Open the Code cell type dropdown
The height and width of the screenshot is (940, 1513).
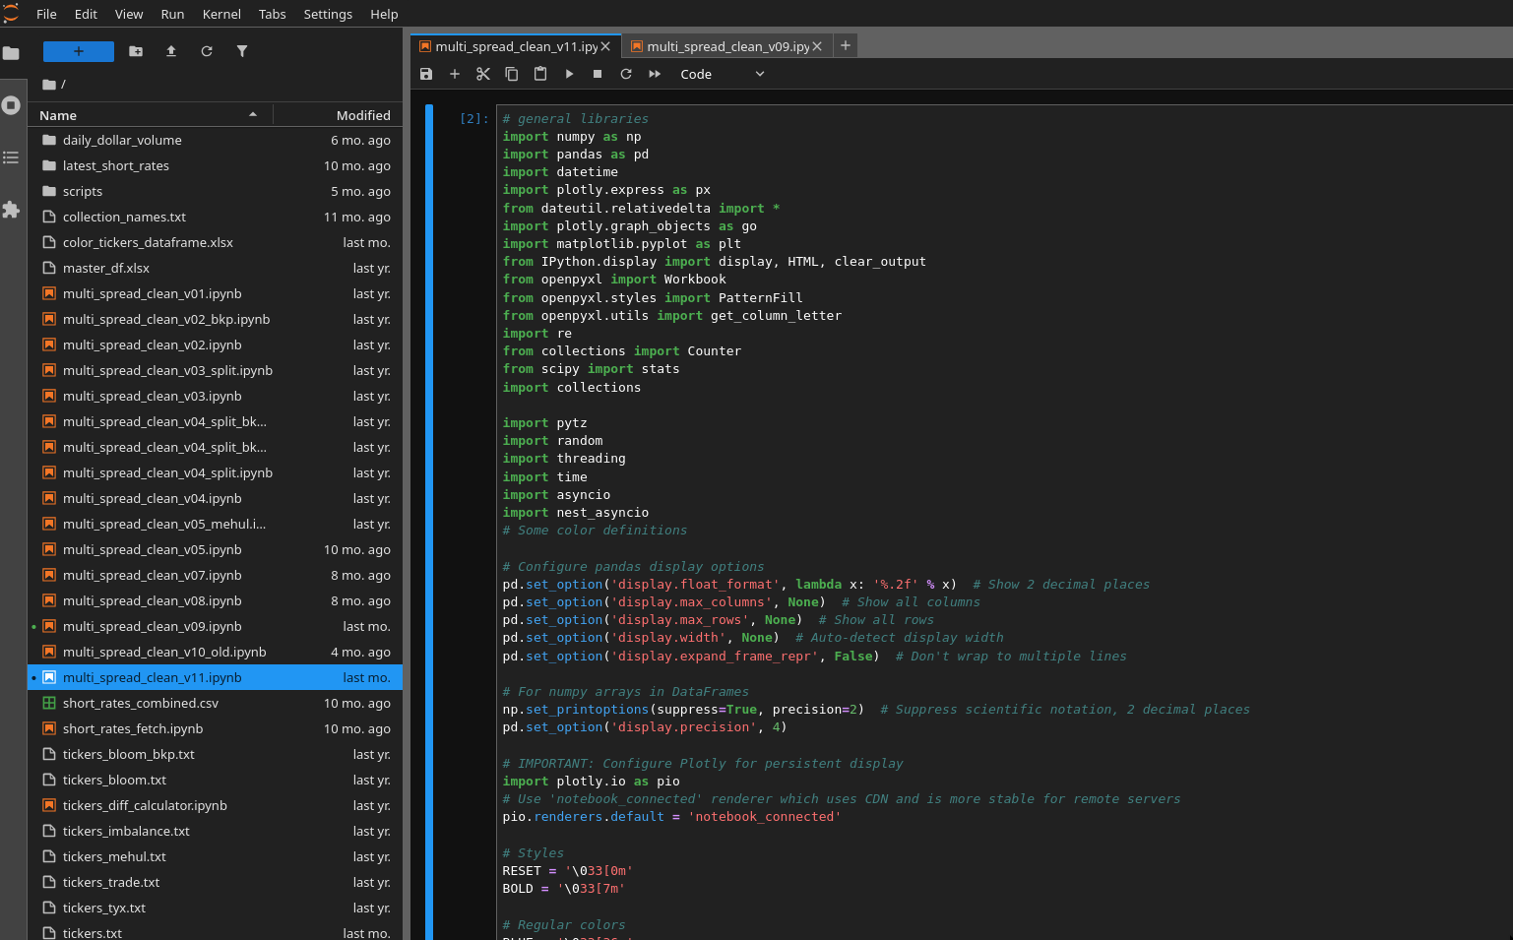(x=722, y=74)
